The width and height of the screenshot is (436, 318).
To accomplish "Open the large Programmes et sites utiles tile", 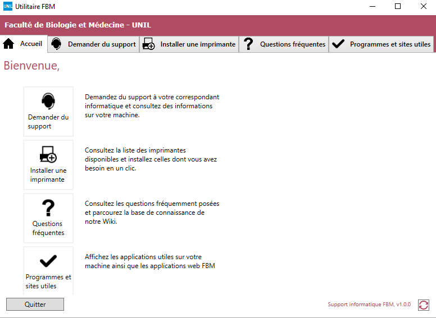I will 48,270.
